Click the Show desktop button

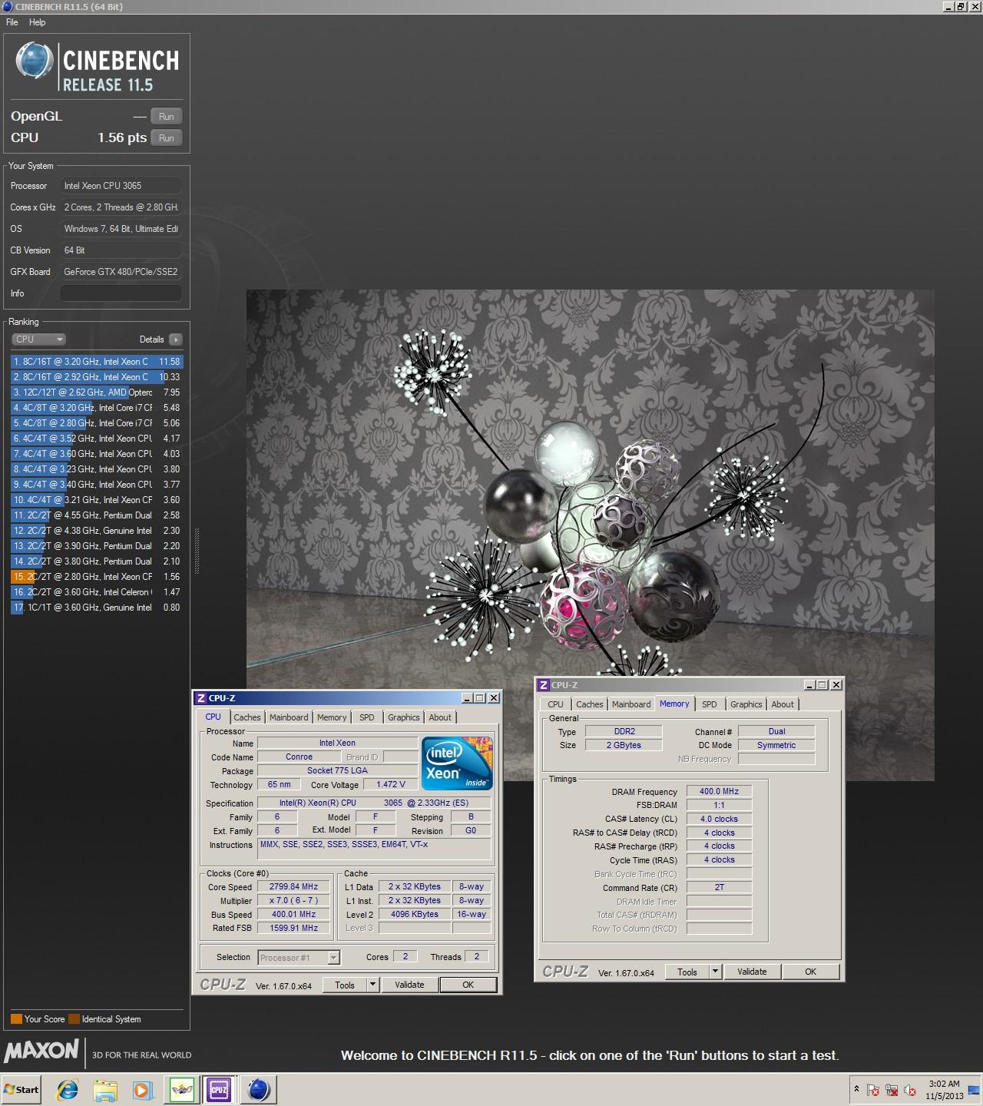pos(975,1089)
